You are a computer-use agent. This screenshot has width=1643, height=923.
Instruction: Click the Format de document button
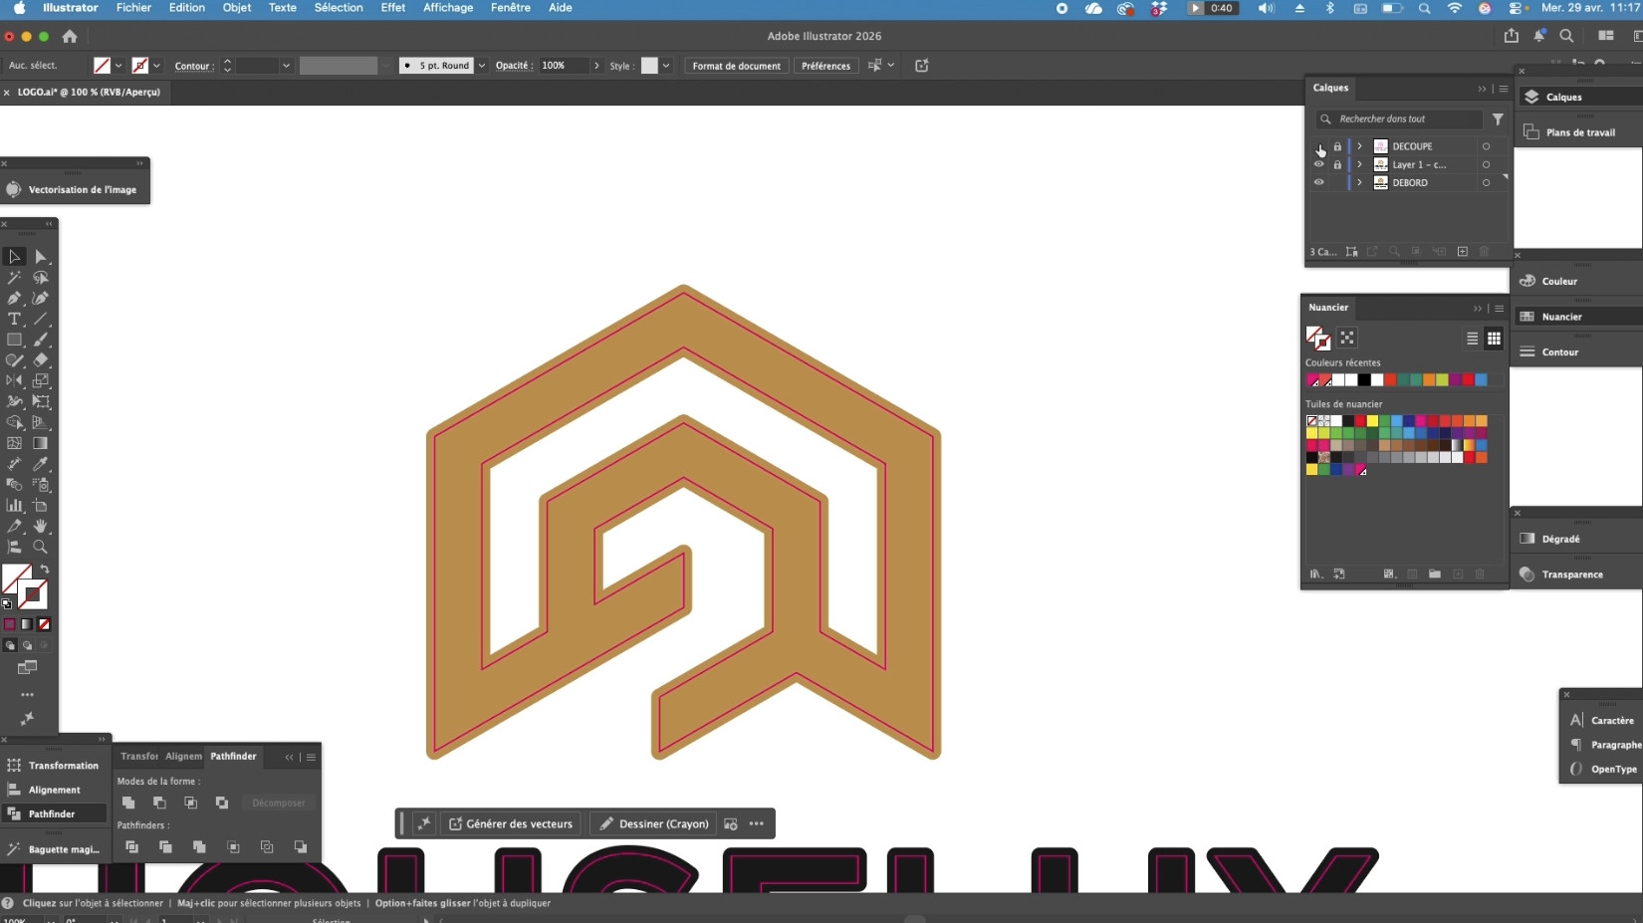pos(736,66)
